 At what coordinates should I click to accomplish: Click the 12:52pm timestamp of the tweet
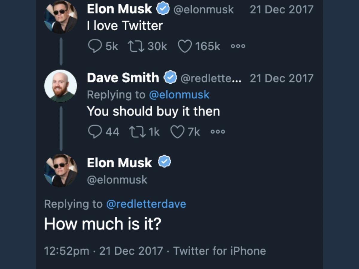coord(66,251)
